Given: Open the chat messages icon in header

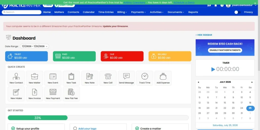Looking at the screenshot, I should point(209,5).
